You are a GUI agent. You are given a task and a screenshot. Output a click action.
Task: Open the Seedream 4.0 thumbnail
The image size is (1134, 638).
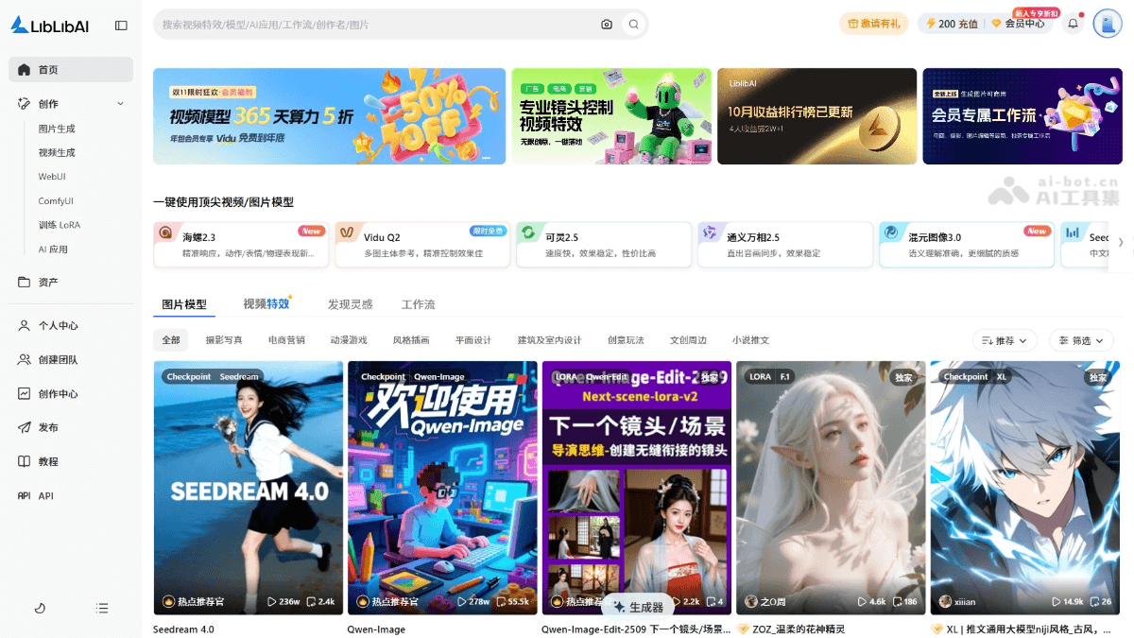(248, 488)
